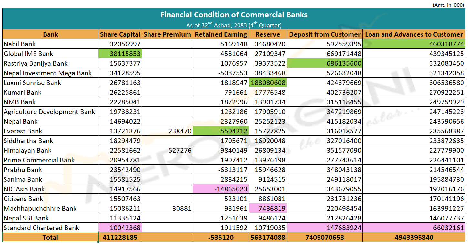Select the 'Reserve' column header
The width and height of the screenshot is (468, 244).
pyautogui.click(x=268, y=34)
